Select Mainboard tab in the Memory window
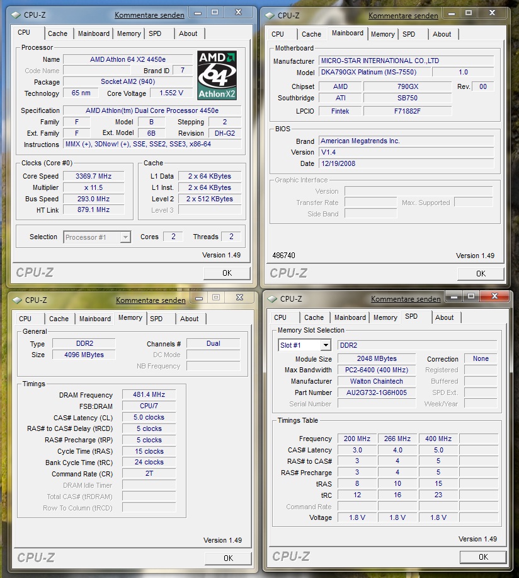519x578 pixels. tap(95, 319)
